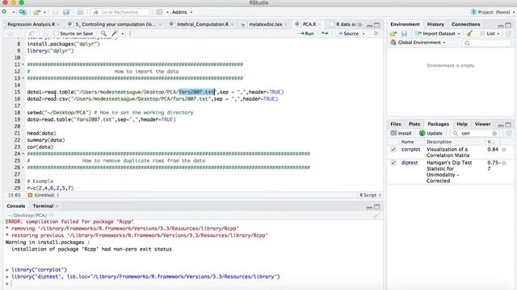
Task: Switch to the Connections tab
Action: tap(465, 24)
